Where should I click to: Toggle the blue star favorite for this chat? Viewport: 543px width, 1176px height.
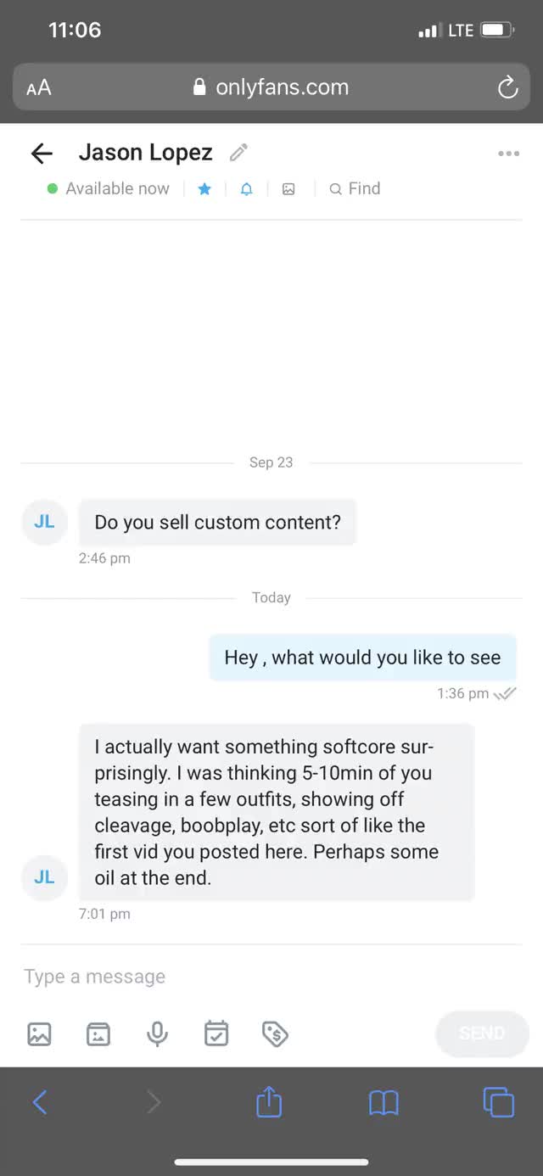(204, 189)
